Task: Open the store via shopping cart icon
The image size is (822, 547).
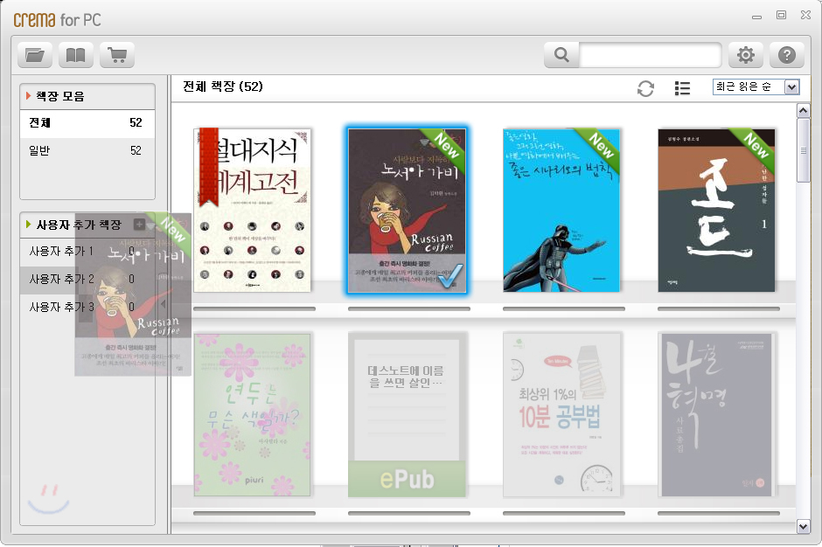Action: [x=117, y=55]
